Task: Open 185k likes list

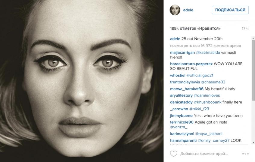Action: click(195, 28)
